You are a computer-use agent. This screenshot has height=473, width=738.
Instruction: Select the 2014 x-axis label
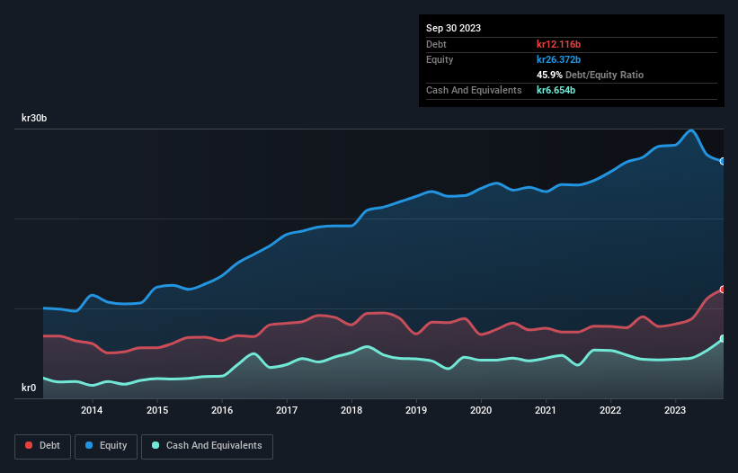pos(92,411)
